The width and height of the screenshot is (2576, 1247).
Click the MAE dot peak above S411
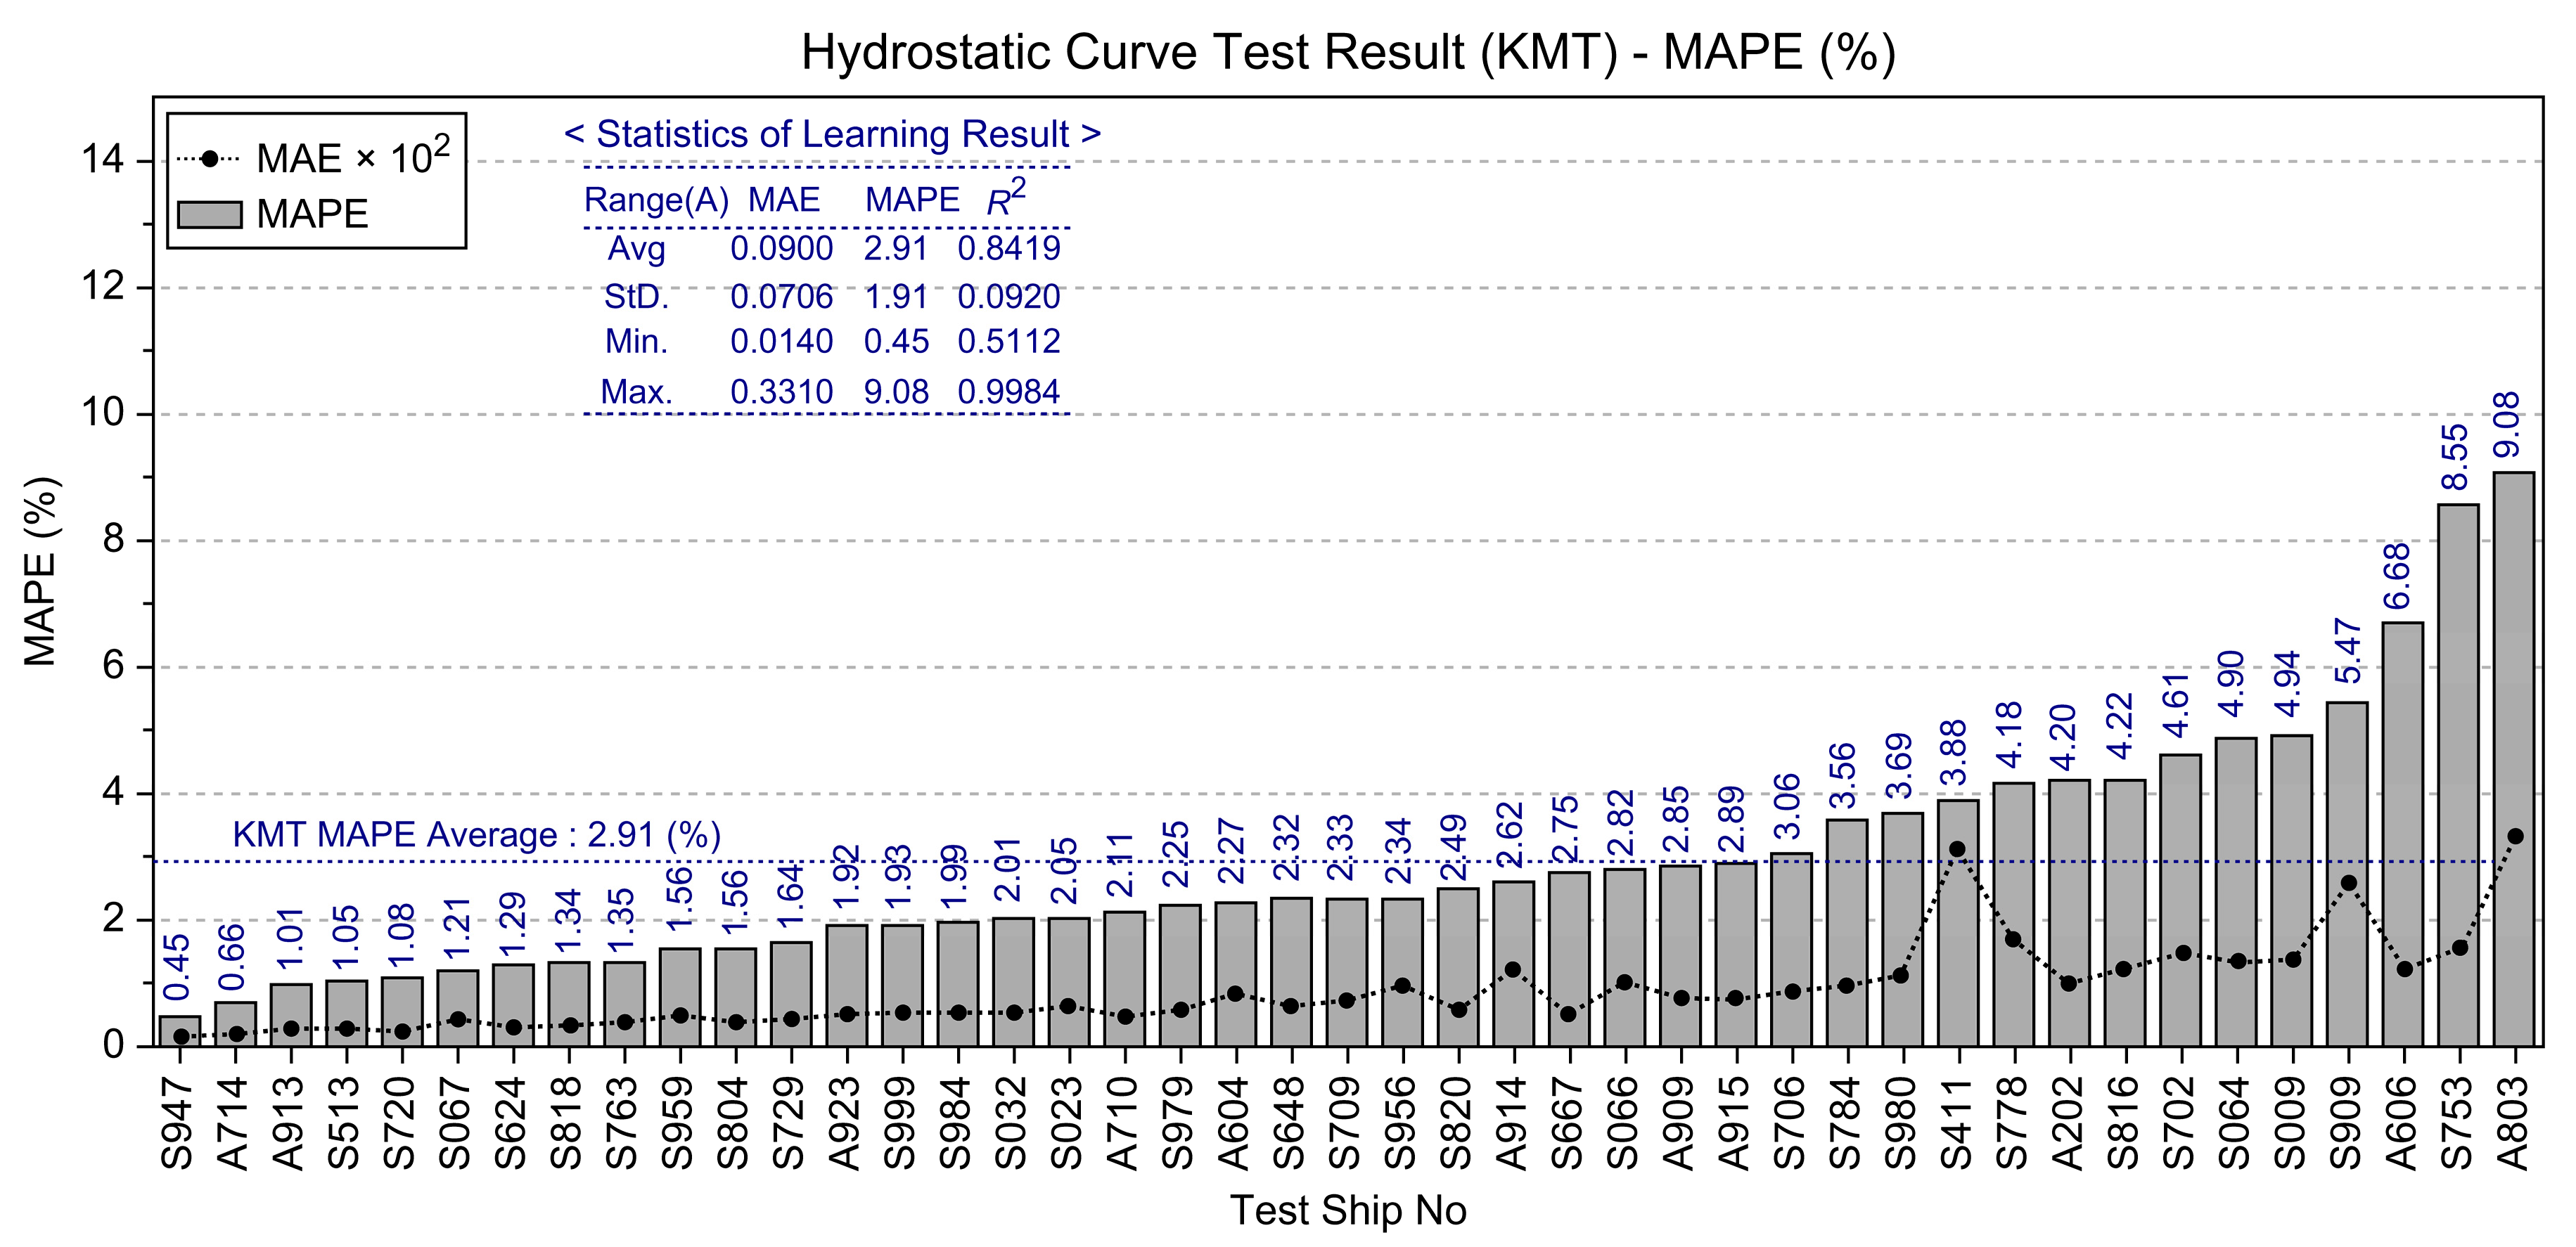(x=1957, y=849)
